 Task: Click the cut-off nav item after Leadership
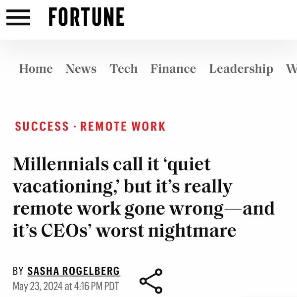[x=292, y=69]
